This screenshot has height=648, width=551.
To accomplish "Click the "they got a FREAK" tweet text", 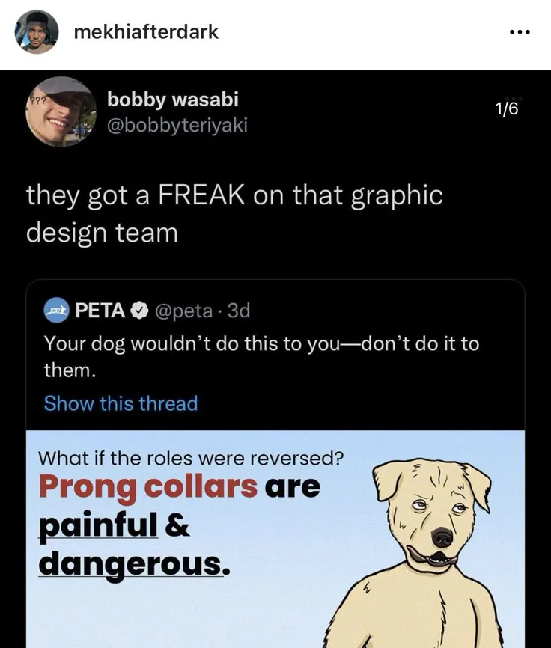I will coord(234,213).
